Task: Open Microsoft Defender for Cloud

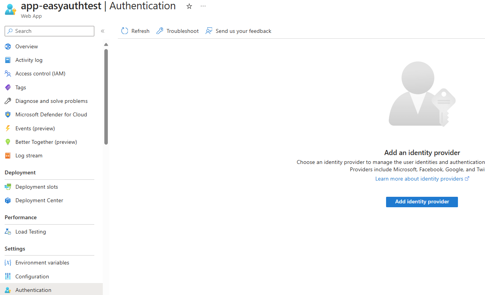Action: pyautogui.click(x=51, y=114)
